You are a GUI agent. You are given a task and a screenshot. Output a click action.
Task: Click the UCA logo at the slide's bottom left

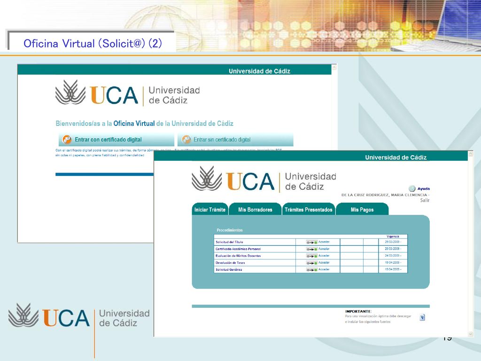pos(79,315)
